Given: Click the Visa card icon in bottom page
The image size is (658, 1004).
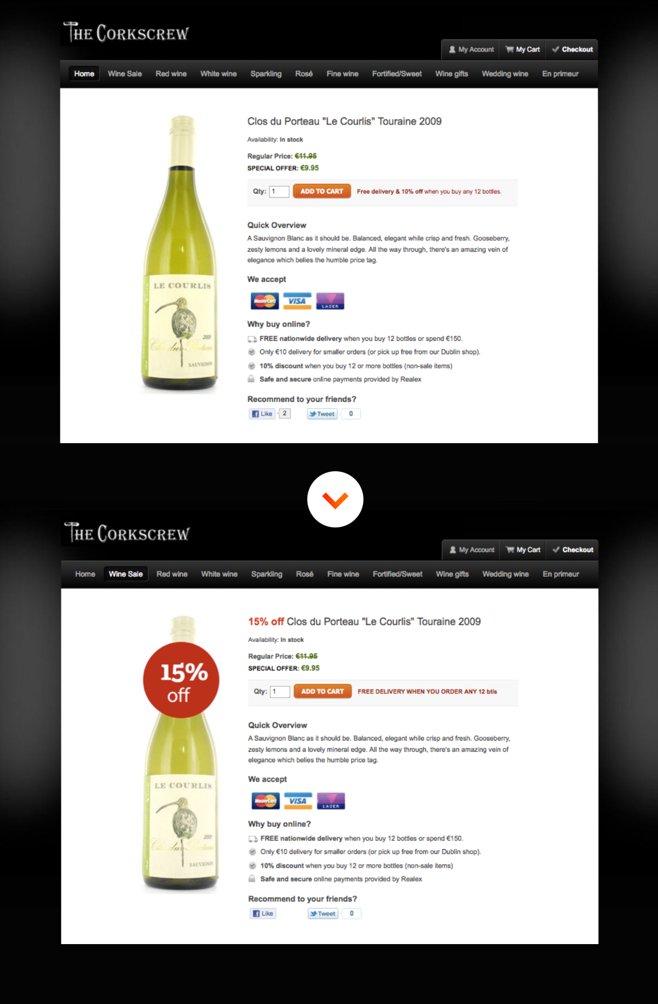Looking at the screenshot, I should pos(298,800).
